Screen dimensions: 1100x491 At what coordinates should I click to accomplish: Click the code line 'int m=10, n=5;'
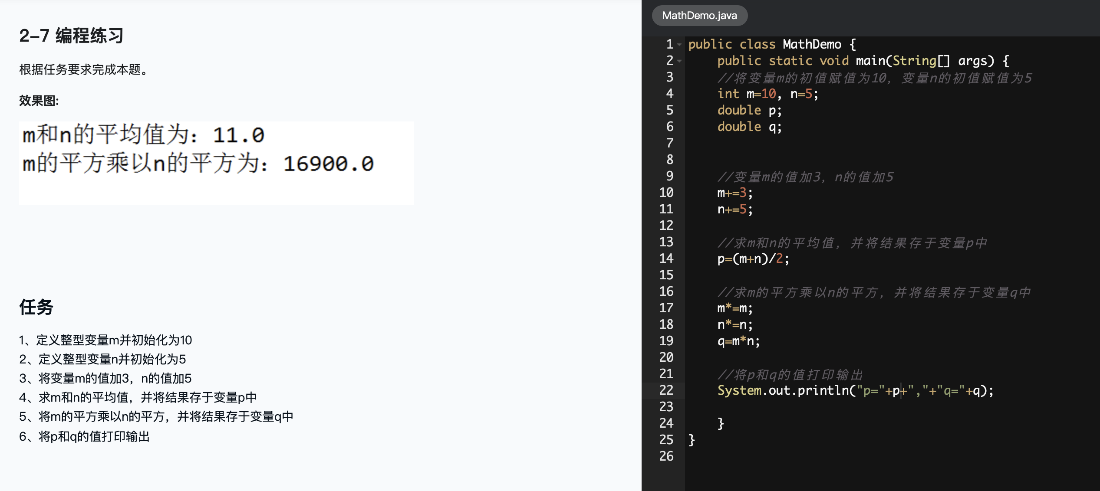pyautogui.click(x=767, y=94)
